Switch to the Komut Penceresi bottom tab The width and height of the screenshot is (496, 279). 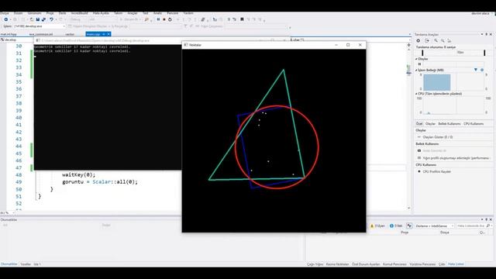pyautogui.click(x=394, y=263)
